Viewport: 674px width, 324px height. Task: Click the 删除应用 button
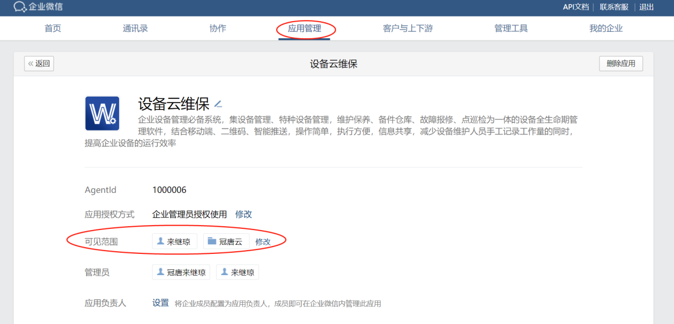pos(621,64)
